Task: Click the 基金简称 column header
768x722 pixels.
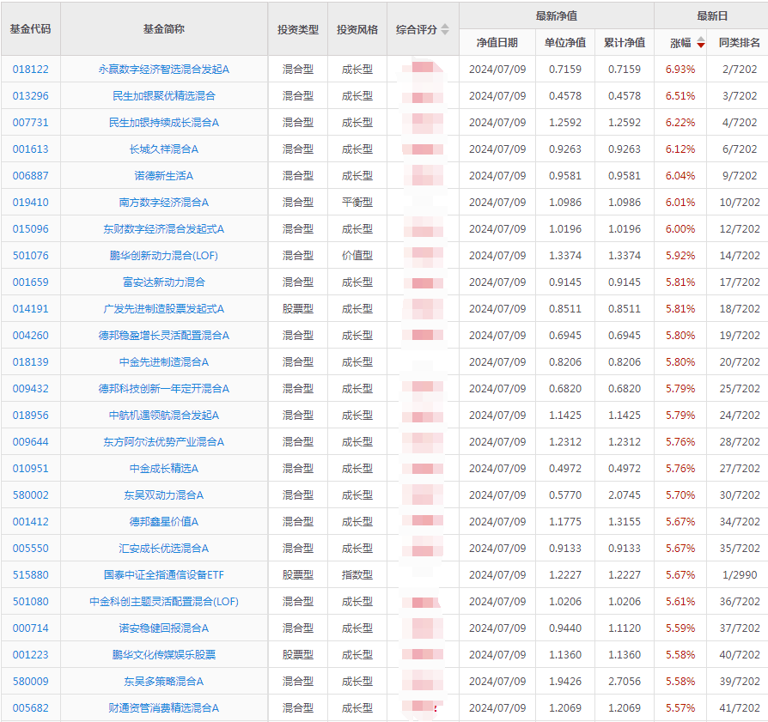Action: tap(163, 29)
